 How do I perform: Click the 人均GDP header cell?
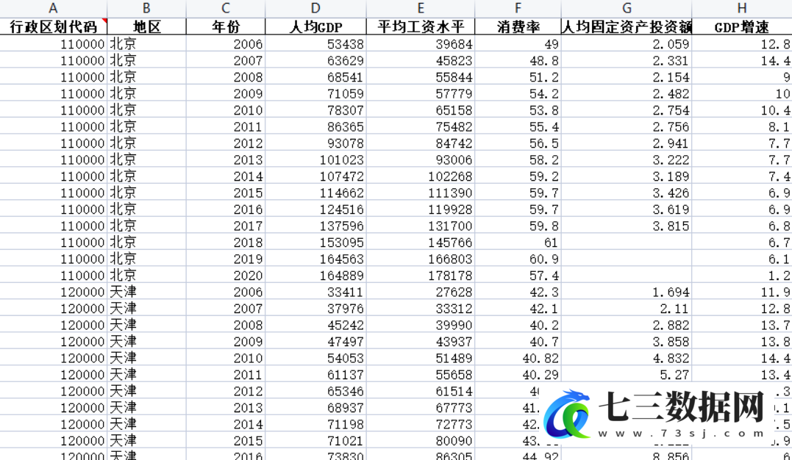(x=315, y=26)
